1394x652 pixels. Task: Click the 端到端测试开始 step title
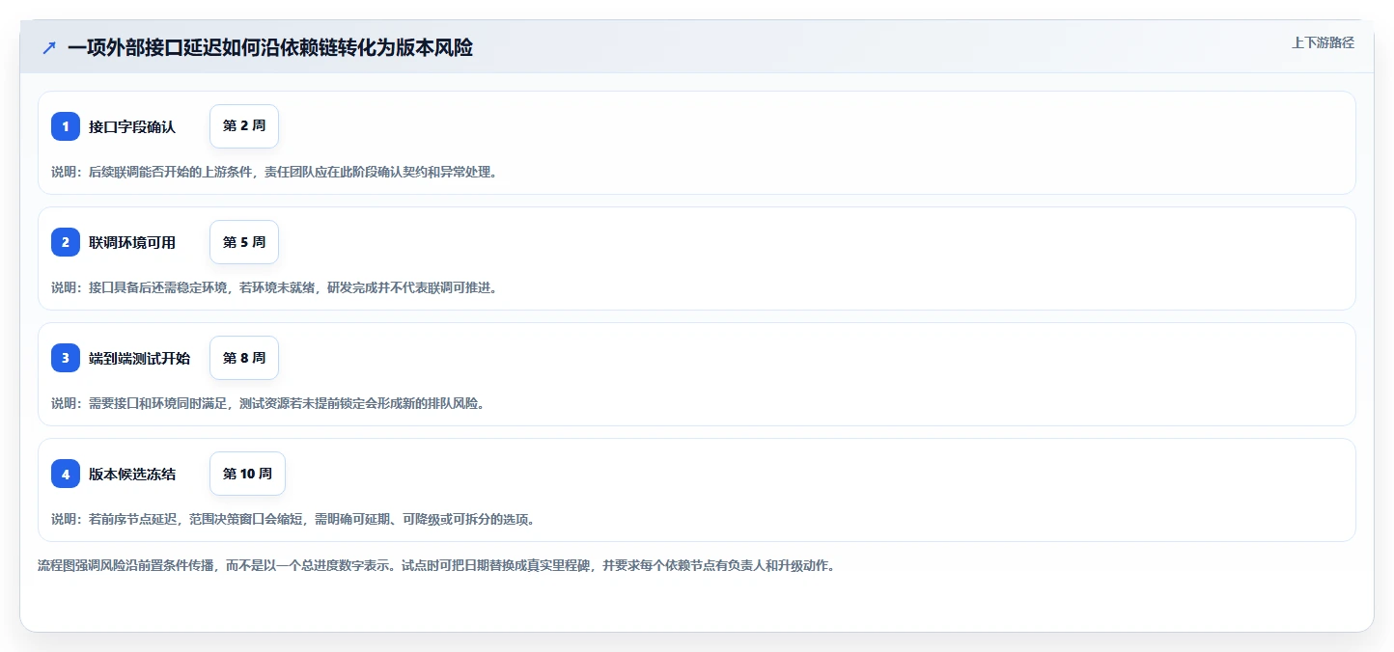coord(140,358)
